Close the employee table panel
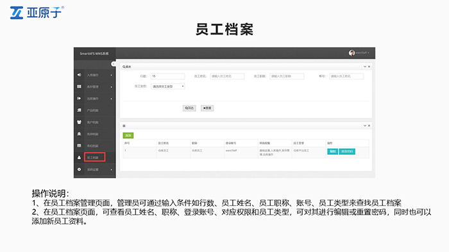 369,125
